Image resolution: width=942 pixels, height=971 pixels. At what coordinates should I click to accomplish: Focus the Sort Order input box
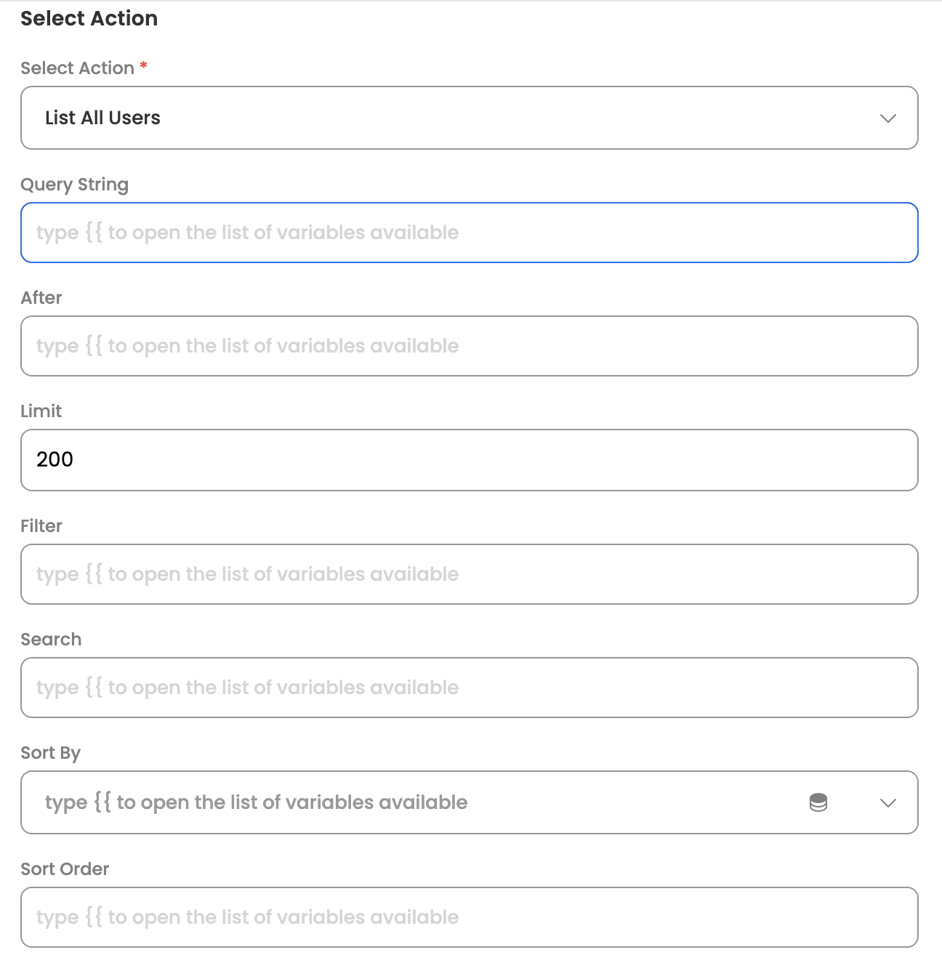[x=469, y=917]
